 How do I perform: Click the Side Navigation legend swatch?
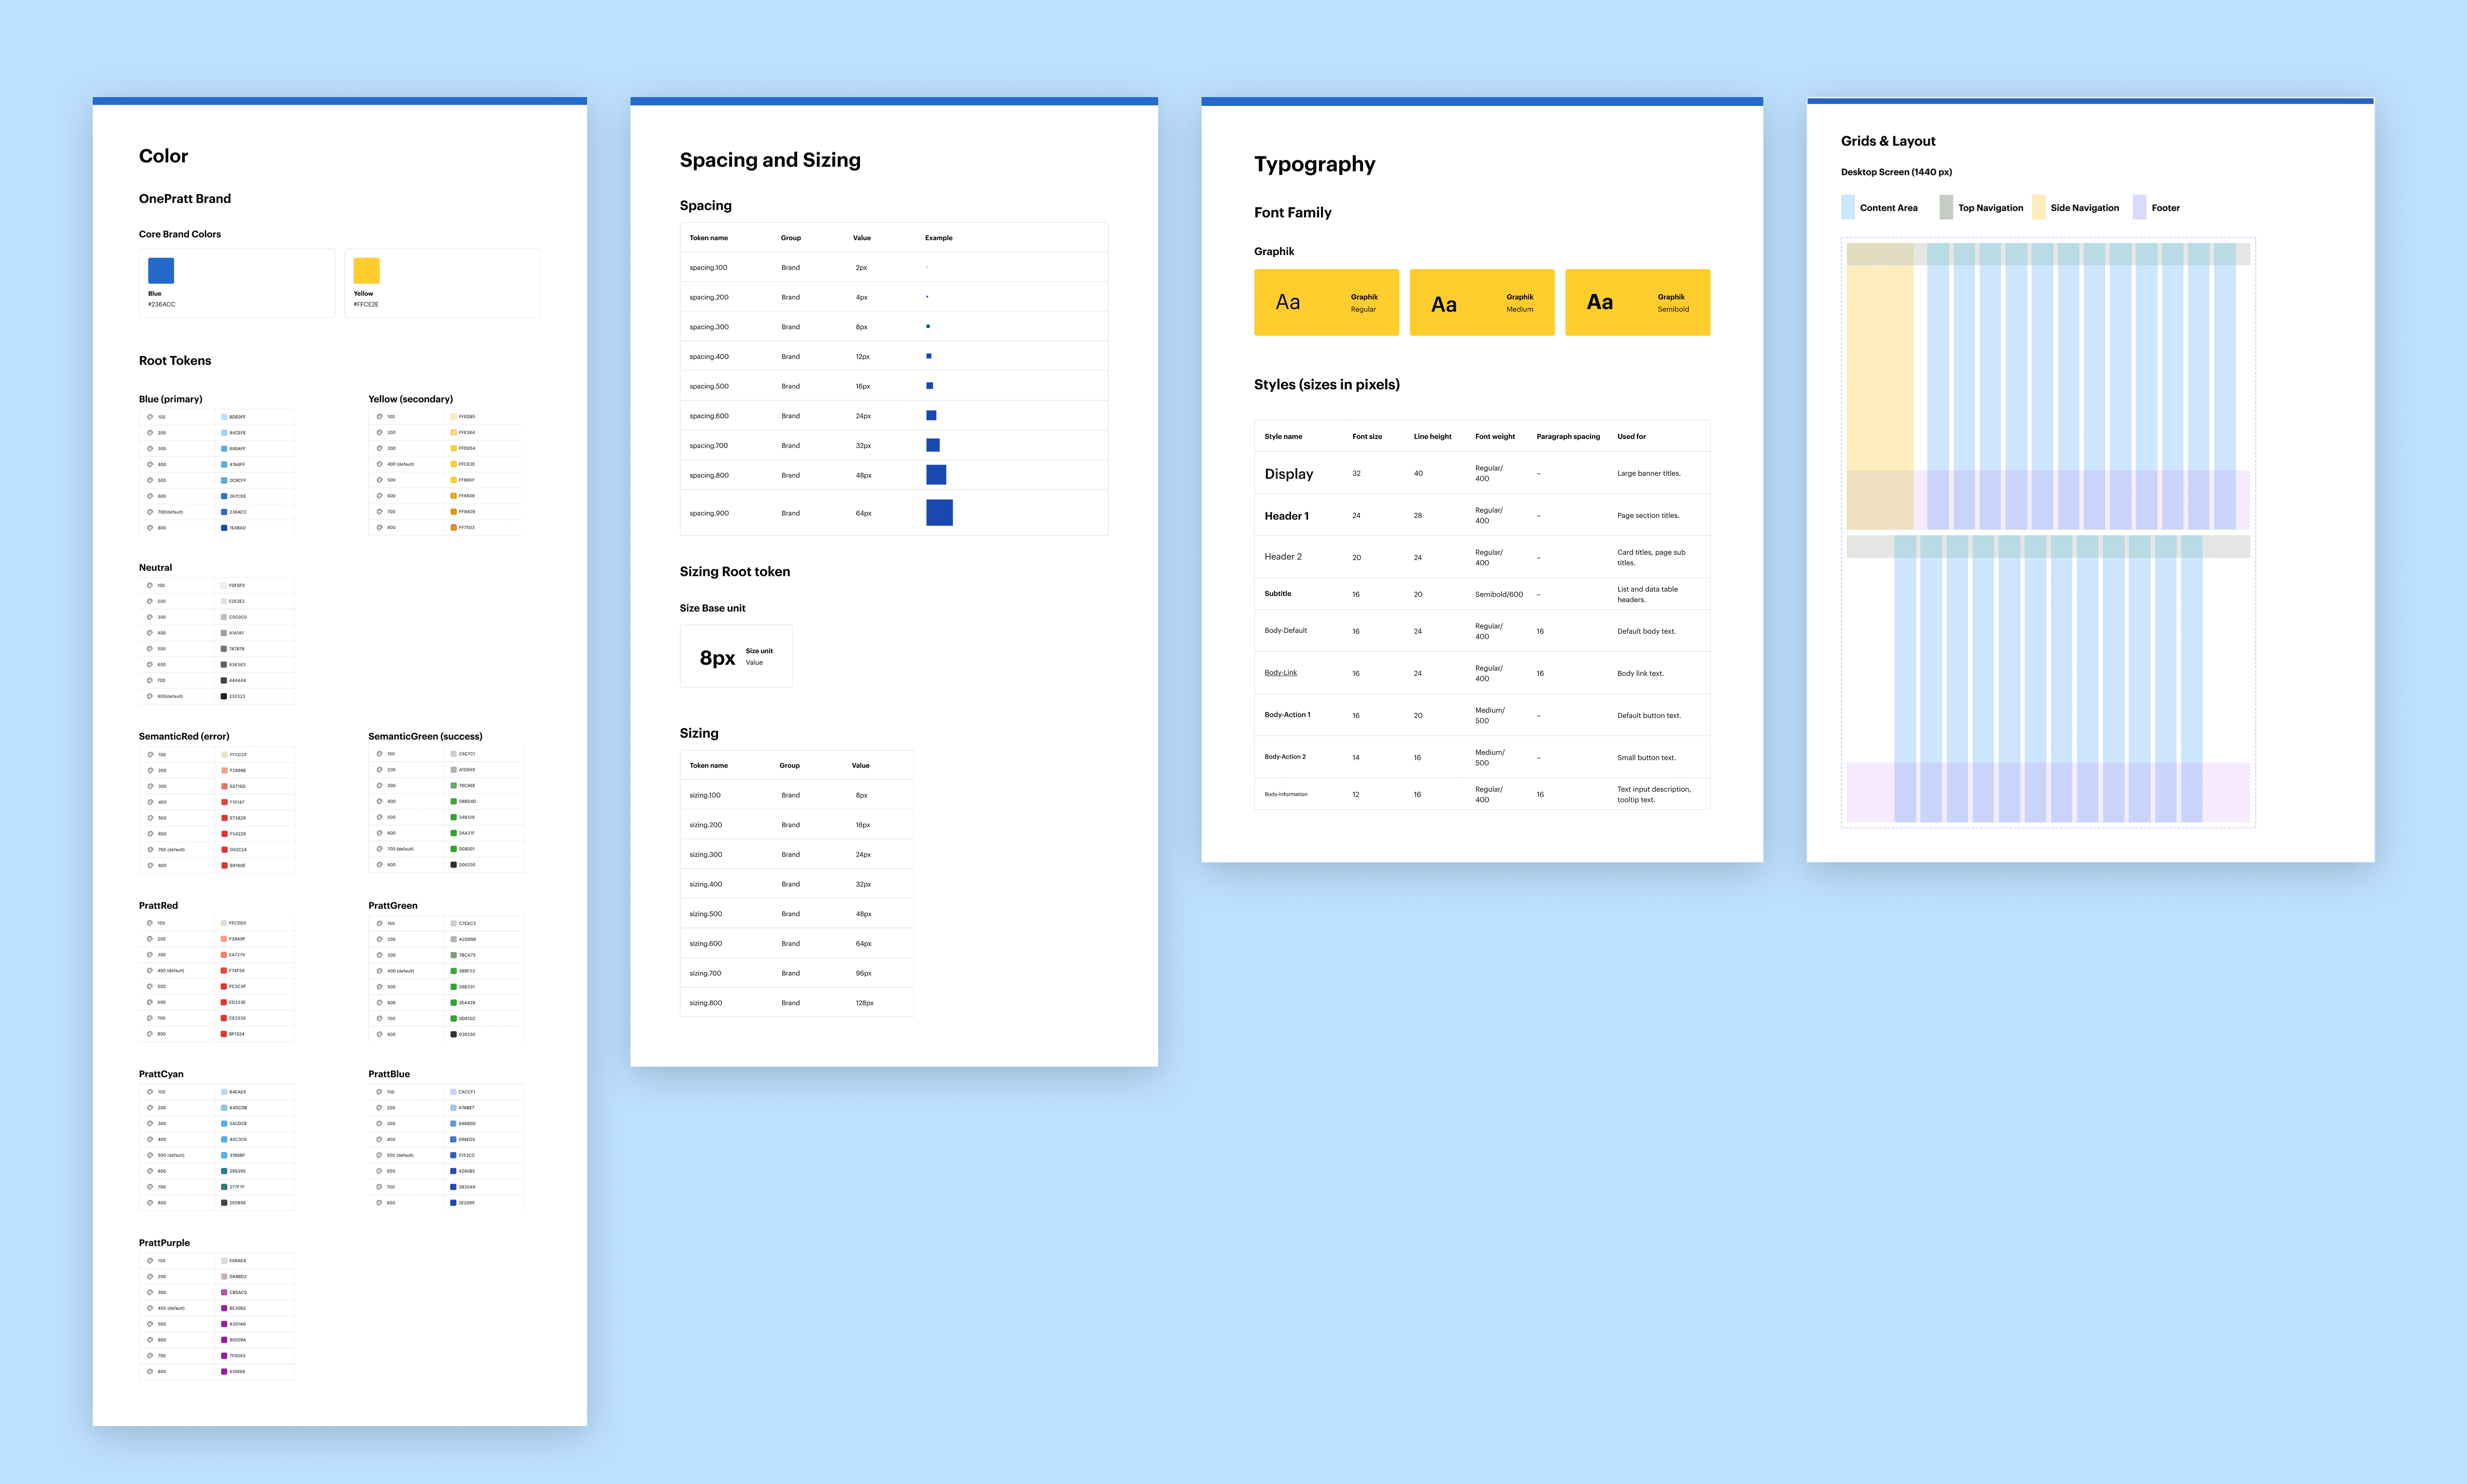click(x=2038, y=208)
